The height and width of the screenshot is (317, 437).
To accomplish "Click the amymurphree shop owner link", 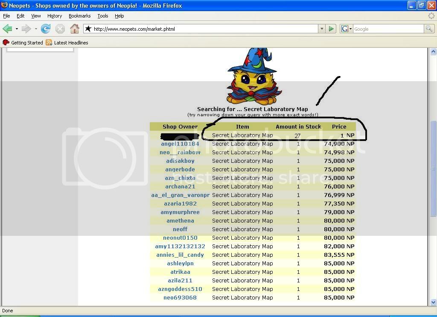I will [x=180, y=212].
